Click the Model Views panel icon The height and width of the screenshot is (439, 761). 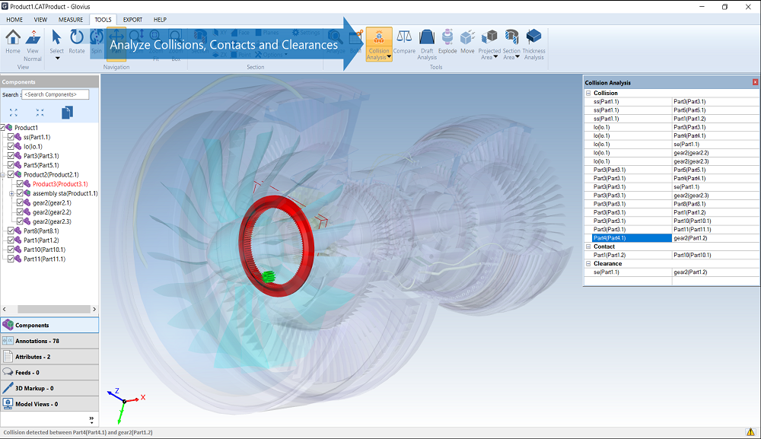pos(8,403)
